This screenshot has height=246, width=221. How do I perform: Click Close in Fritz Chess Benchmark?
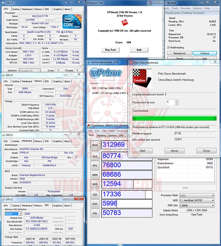(x=206, y=151)
